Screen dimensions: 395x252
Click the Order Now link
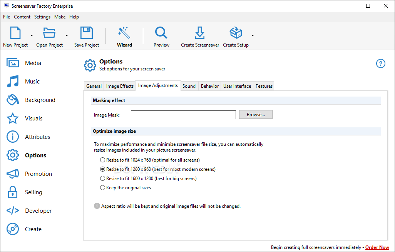coord(377,247)
